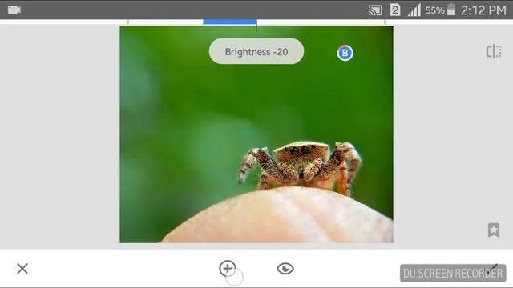513x288 pixels.
Task: Tap the 2:12 PM clock
Action: (483, 10)
